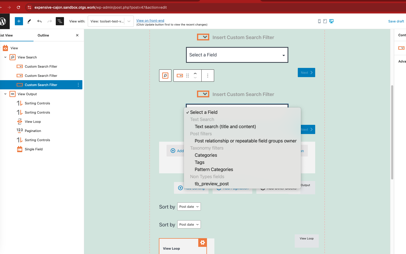Select the pencil Tools icon
Screen dimensions: 406x254
[x=29, y=21]
